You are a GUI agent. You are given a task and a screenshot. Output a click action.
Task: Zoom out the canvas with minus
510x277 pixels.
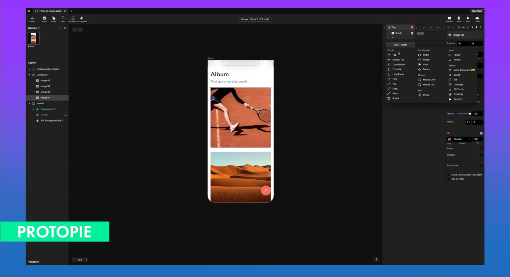pos(74,260)
